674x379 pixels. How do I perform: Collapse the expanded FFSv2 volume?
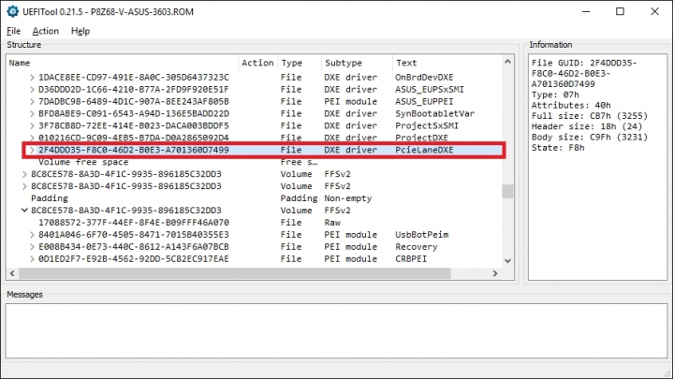[24, 211]
